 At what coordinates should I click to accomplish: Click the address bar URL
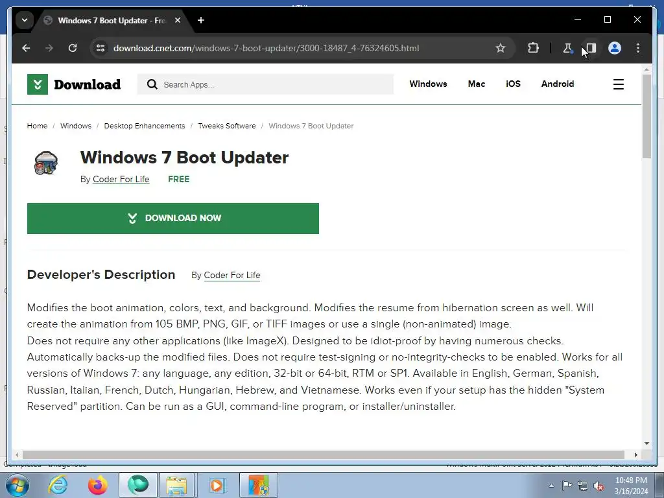267,48
